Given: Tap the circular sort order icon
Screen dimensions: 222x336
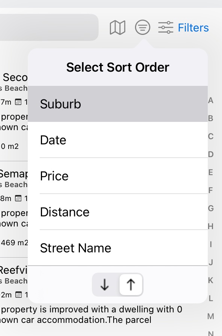Looking at the screenshot, I should click(142, 27).
